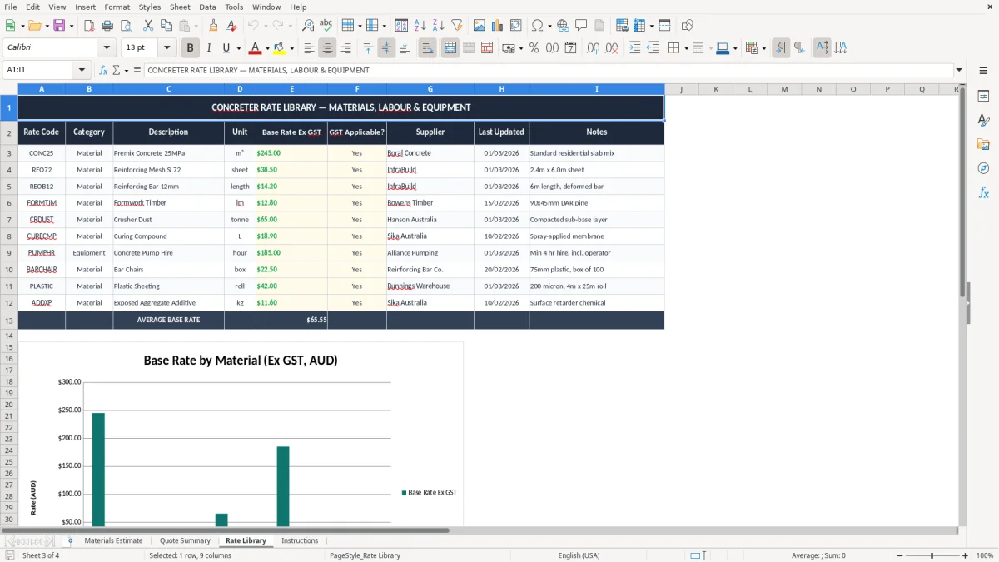This screenshot has height=562, width=999.
Task: Click the English (USA) language status
Action: [579, 555]
